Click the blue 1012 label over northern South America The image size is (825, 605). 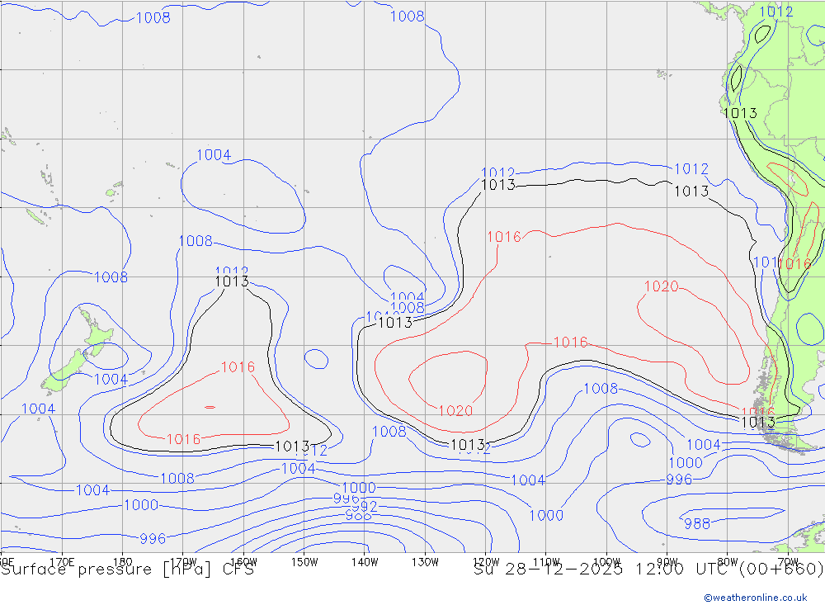tap(776, 12)
